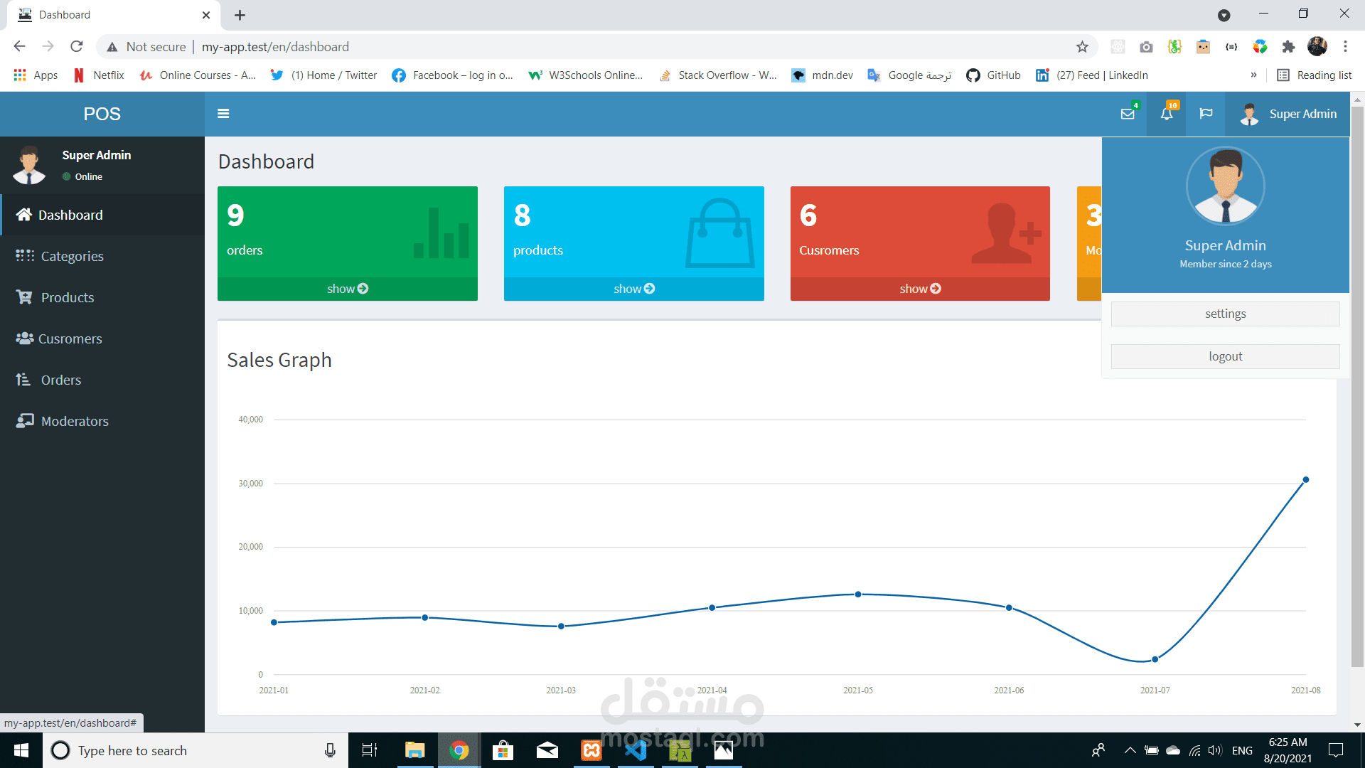Bookmark page with star icon
1365x768 pixels.
[1082, 47]
